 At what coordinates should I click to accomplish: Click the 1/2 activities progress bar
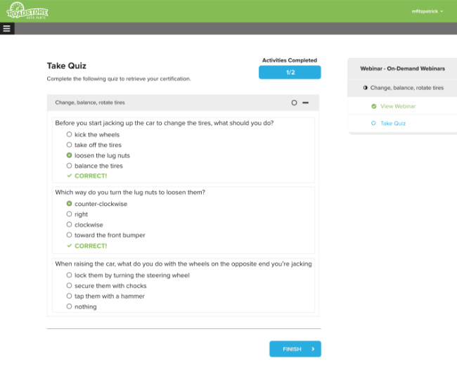pyautogui.click(x=290, y=72)
